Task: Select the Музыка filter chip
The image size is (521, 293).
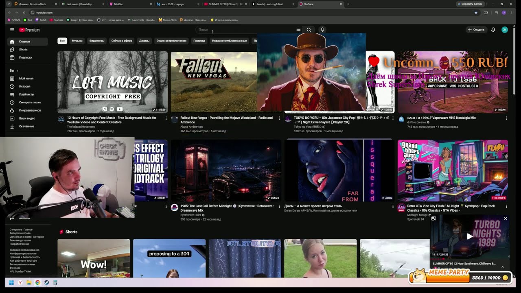Action: pos(77,41)
